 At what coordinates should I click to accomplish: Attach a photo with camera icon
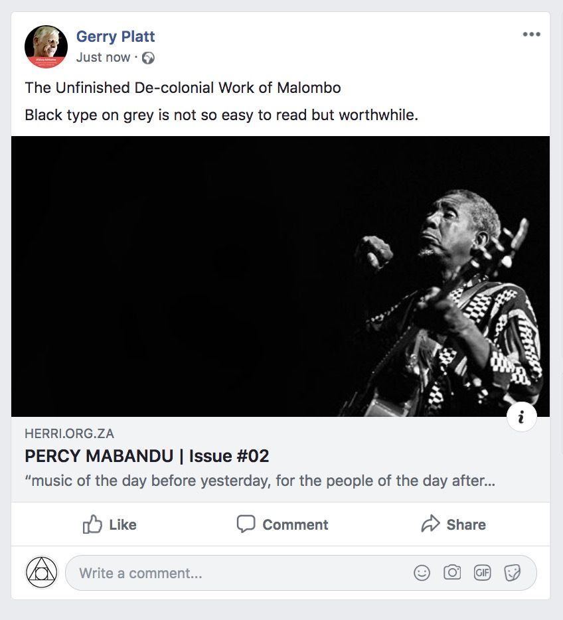[452, 573]
